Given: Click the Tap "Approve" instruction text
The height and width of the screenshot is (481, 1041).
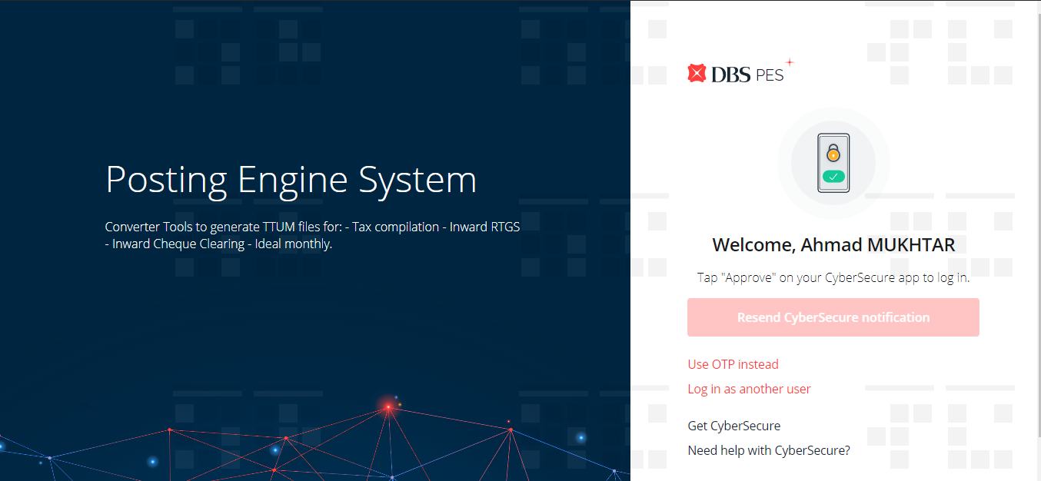Looking at the screenshot, I should (x=833, y=277).
